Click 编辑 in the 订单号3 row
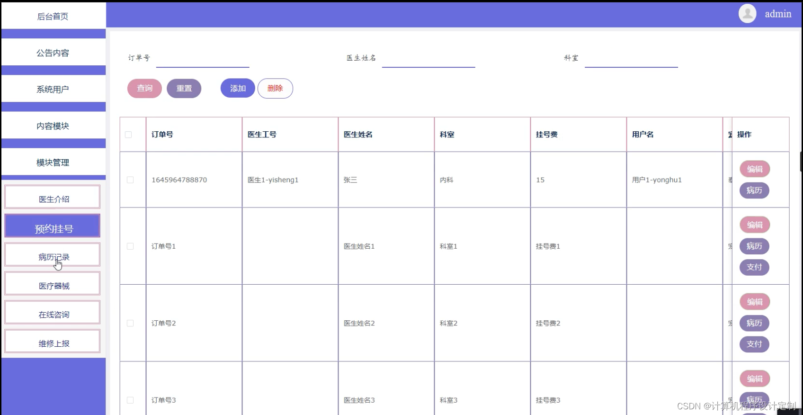The width and height of the screenshot is (803, 415). (x=755, y=379)
